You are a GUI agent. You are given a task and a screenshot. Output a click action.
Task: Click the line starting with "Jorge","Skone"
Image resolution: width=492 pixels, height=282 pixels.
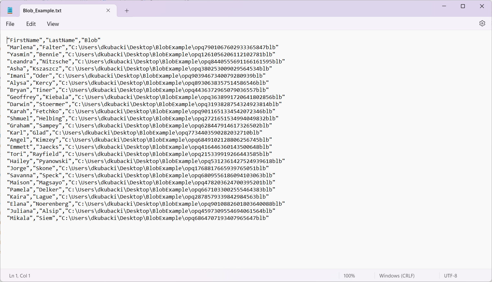(138, 168)
